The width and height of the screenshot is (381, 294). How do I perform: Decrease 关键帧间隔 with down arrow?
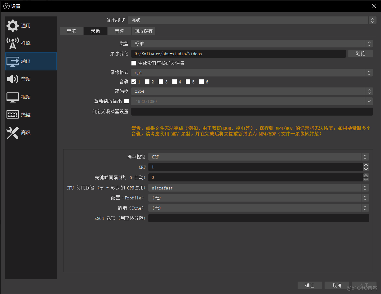point(366,179)
